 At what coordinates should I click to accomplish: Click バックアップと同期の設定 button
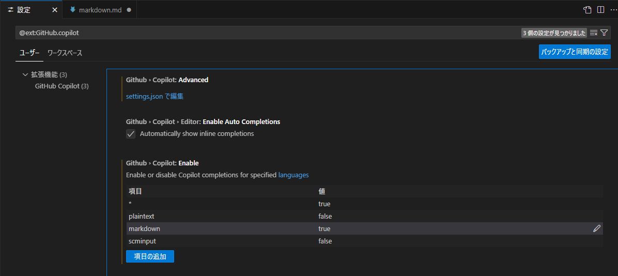(x=575, y=52)
